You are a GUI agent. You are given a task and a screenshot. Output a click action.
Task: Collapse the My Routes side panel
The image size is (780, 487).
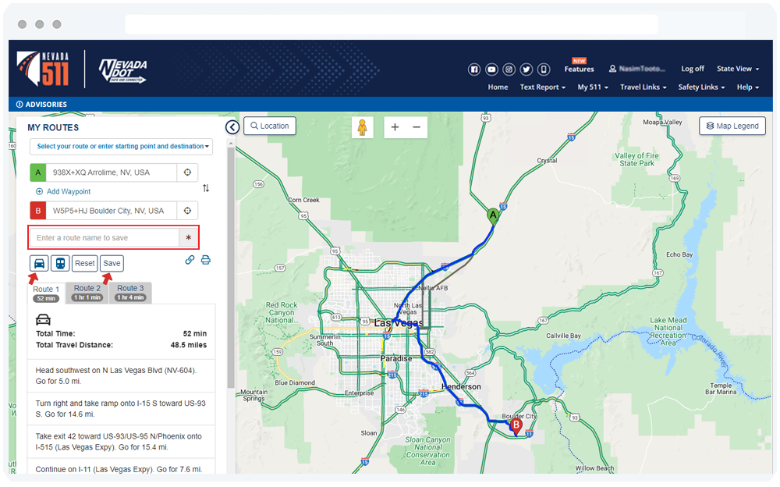click(232, 127)
